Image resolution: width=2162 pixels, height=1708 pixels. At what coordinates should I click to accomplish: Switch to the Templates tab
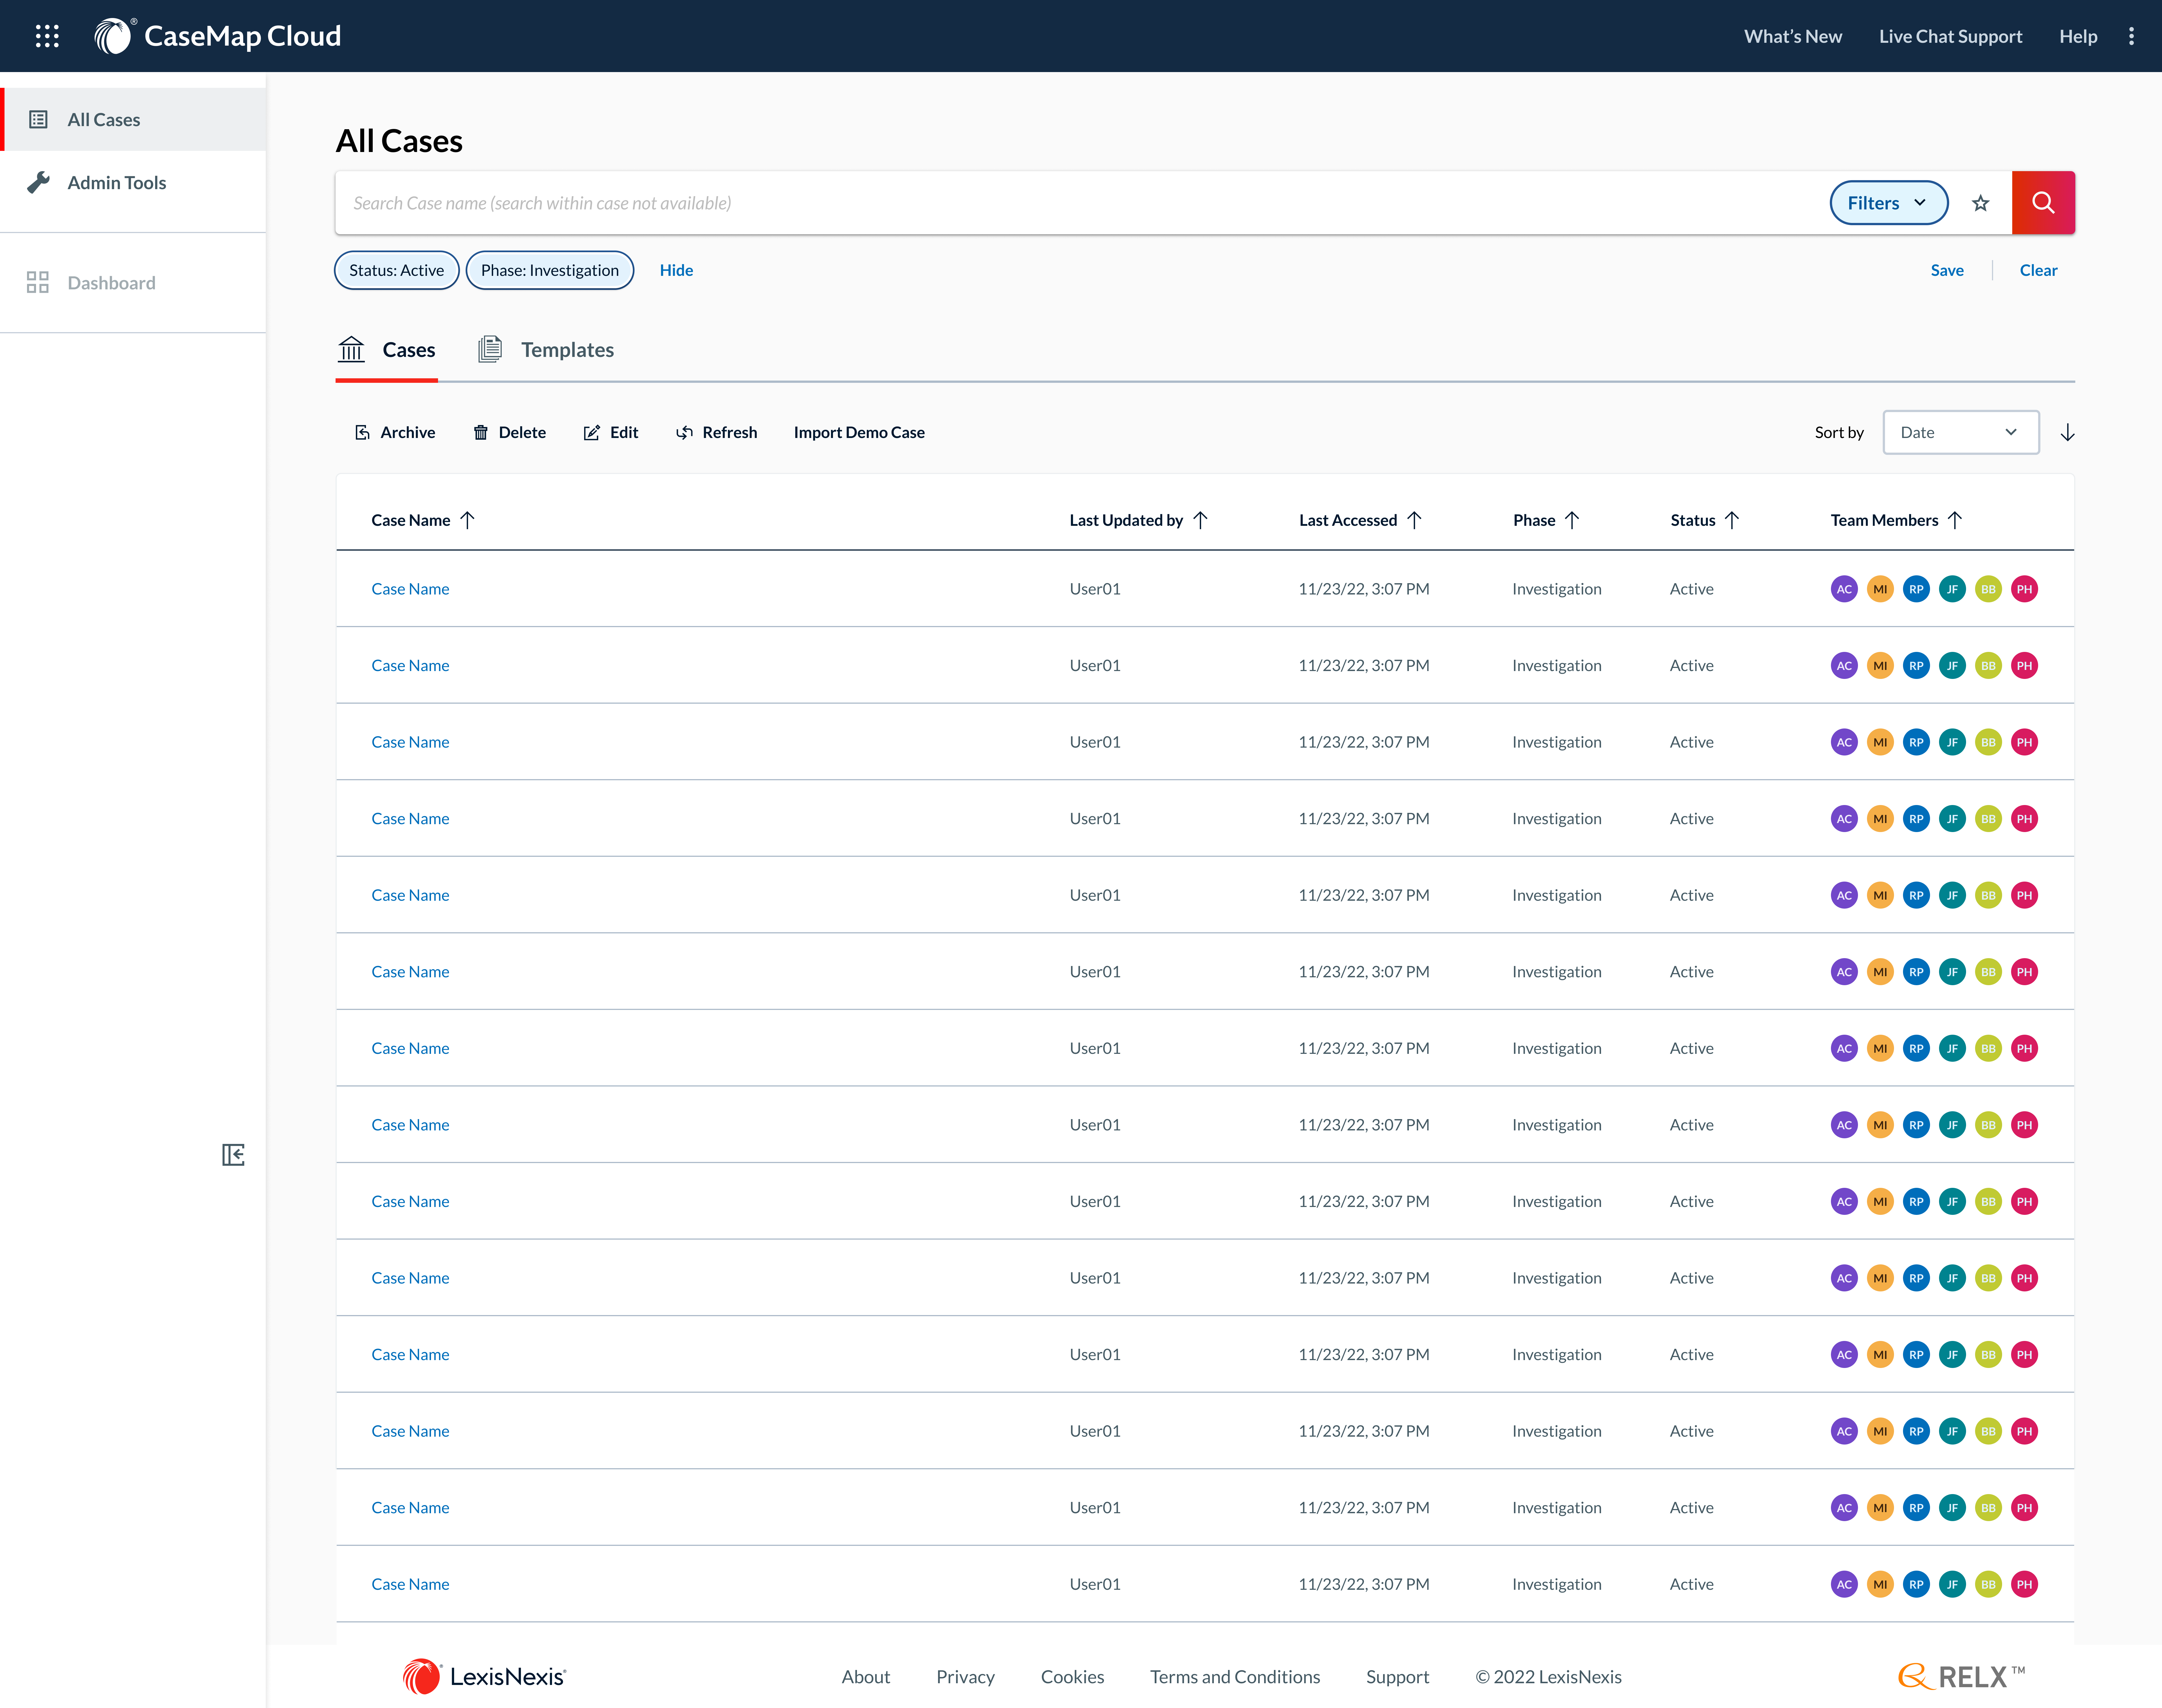[546, 350]
